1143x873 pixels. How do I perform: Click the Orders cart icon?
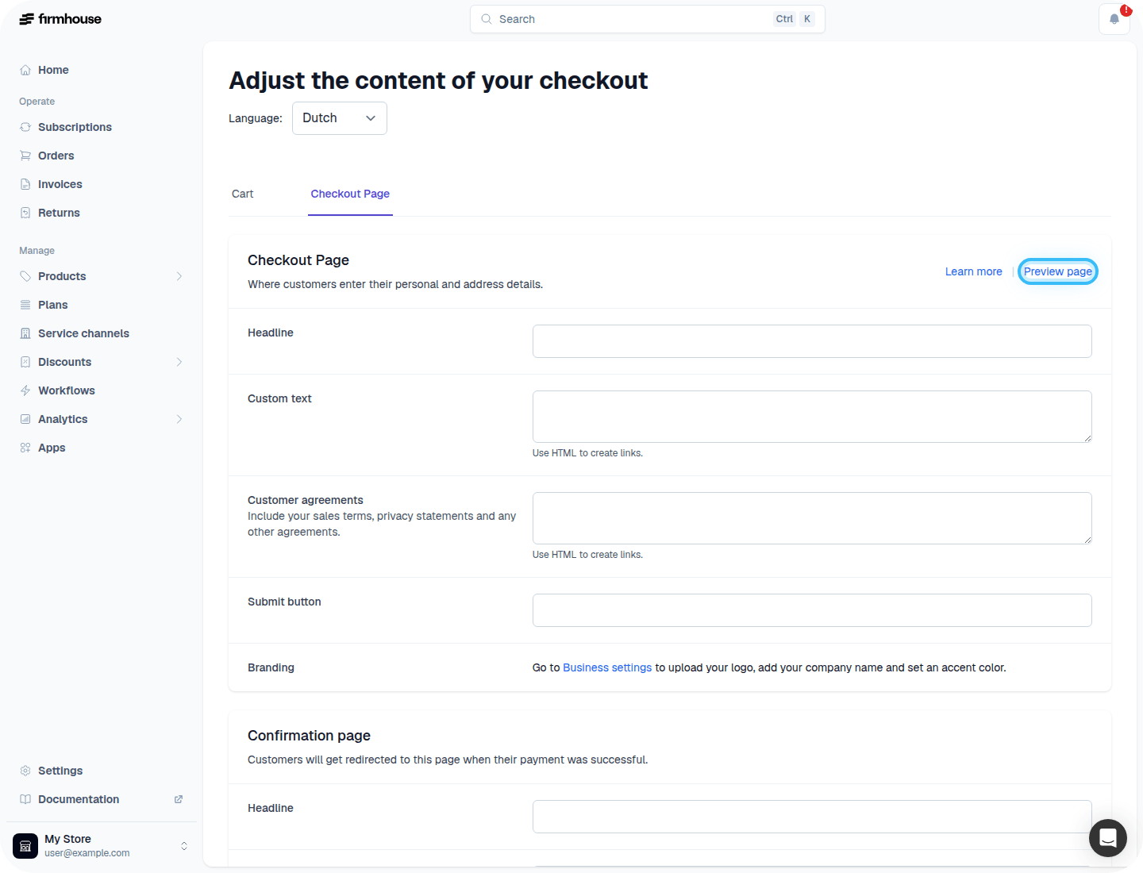tap(25, 156)
